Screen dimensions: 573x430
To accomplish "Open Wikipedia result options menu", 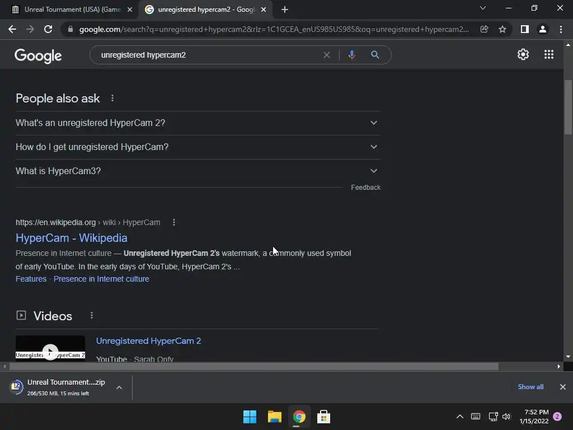I will (174, 222).
